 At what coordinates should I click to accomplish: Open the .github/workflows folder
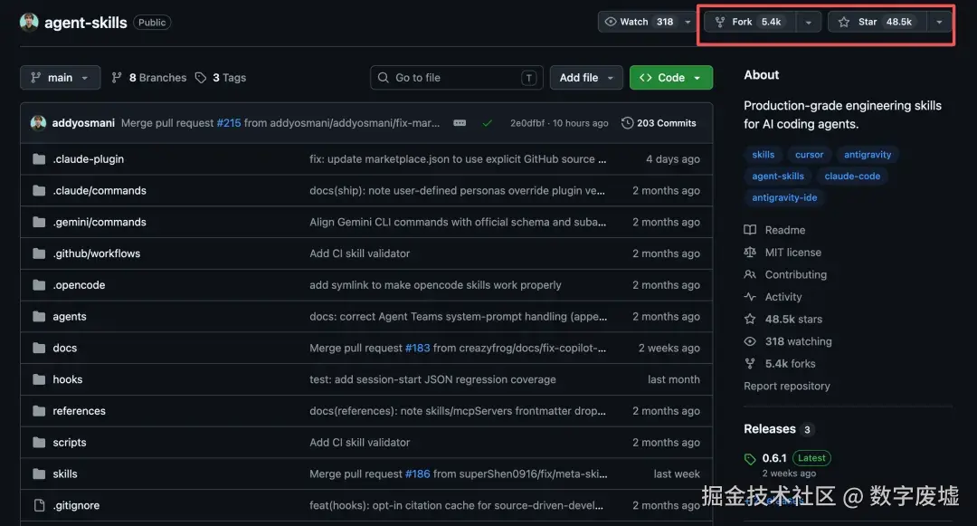click(x=97, y=253)
